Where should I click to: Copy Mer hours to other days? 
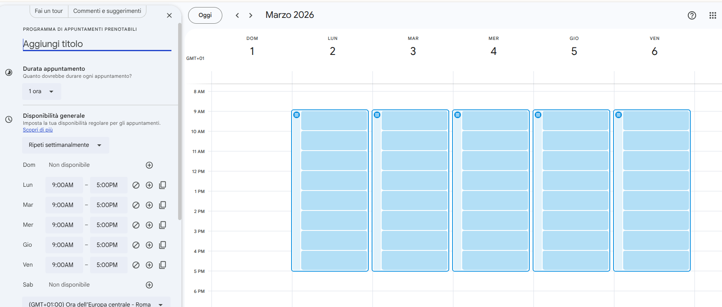point(163,225)
